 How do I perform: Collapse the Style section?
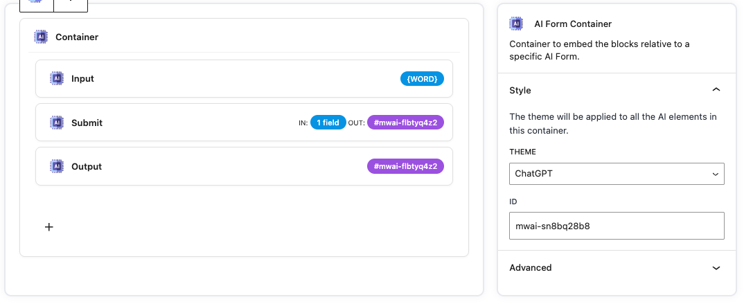click(716, 89)
